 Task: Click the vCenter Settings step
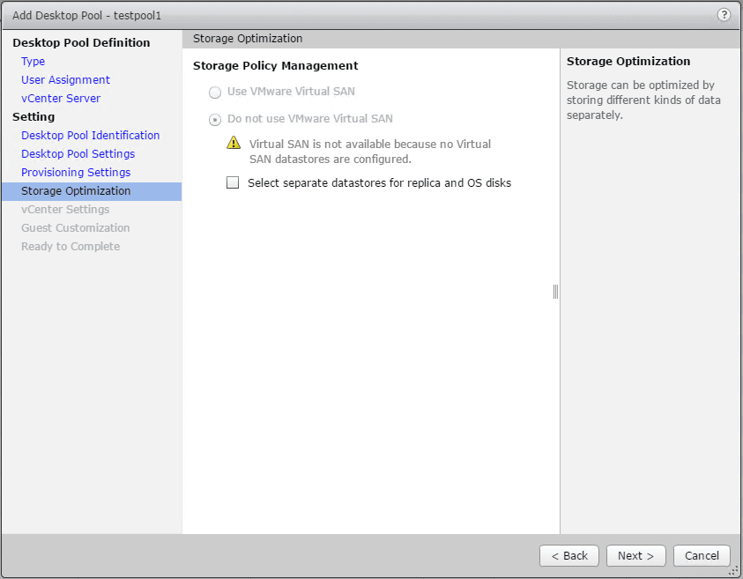point(65,210)
